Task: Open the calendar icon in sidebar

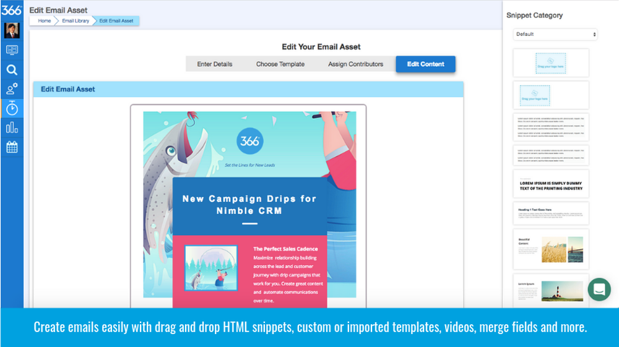Action: coord(12,147)
